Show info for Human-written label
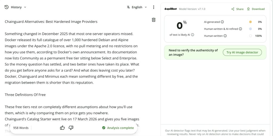 [225, 36]
